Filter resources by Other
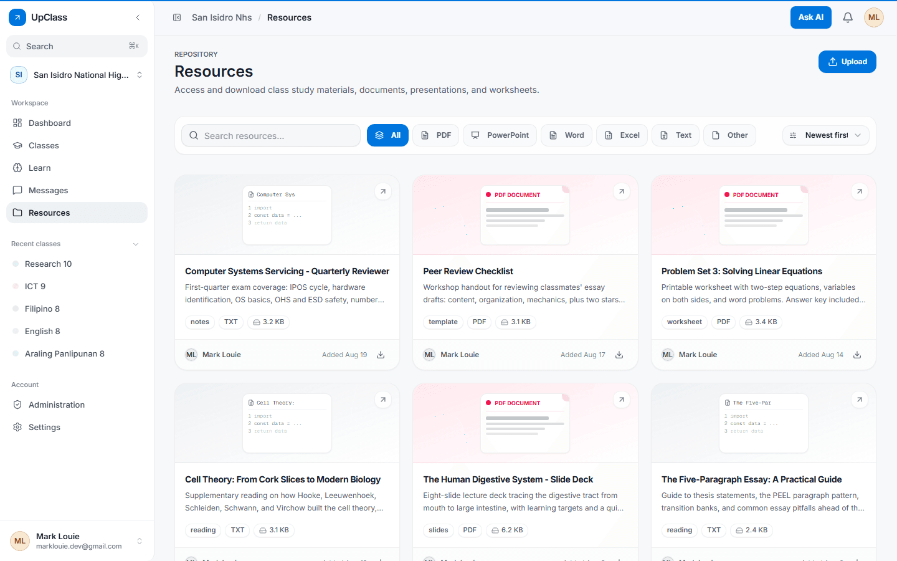897x561 pixels. tap(729, 135)
